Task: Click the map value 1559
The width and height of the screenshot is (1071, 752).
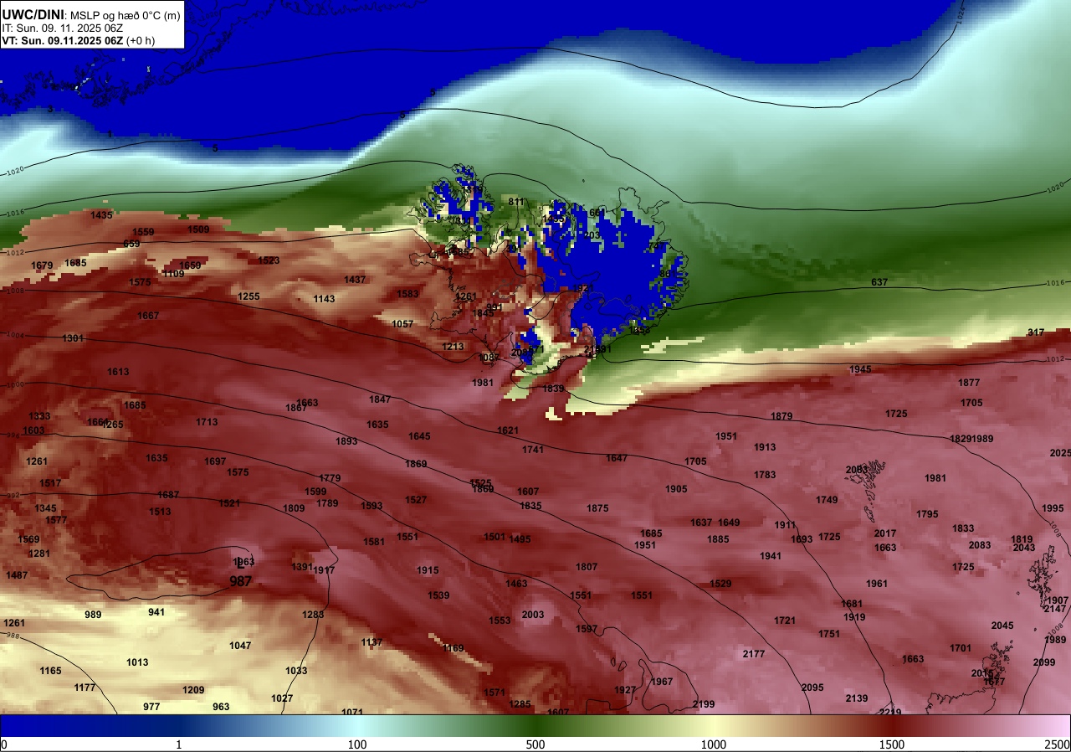Action: pyautogui.click(x=143, y=232)
